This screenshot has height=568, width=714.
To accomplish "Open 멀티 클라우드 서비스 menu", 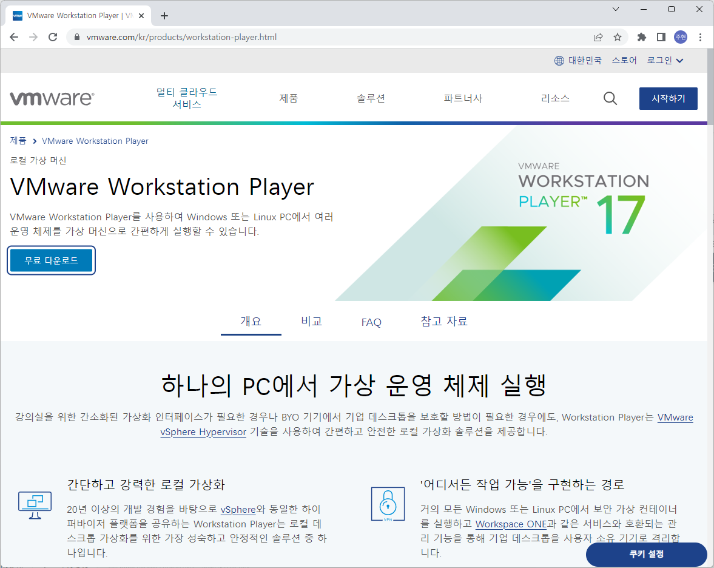I will (187, 98).
